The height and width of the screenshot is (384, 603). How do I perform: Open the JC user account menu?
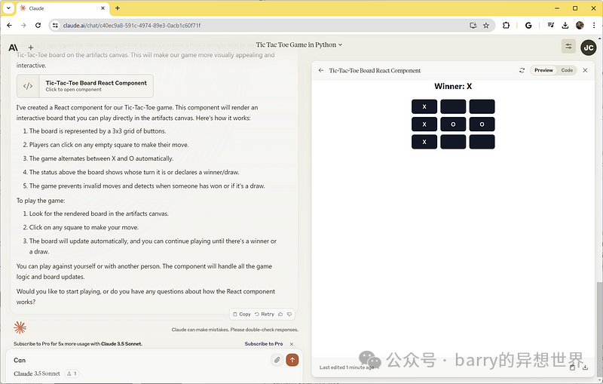588,47
